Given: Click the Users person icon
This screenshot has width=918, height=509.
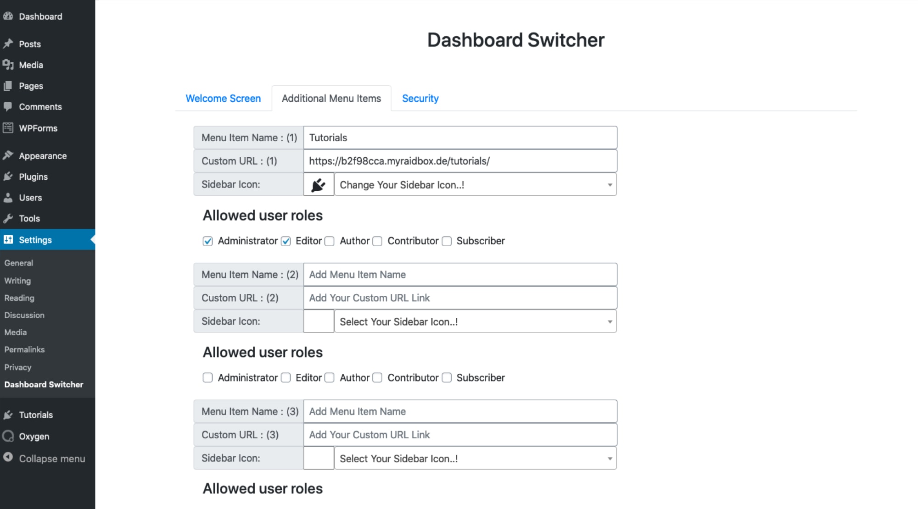Looking at the screenshot, I should point(8,198).
